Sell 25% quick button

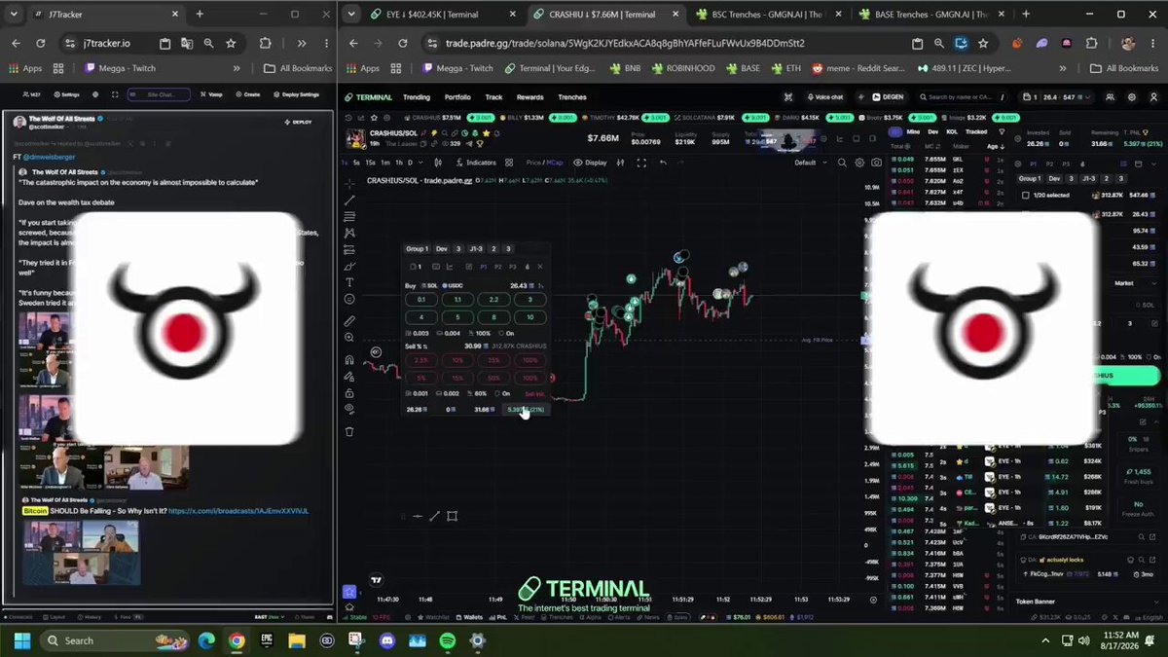(493, 360)
